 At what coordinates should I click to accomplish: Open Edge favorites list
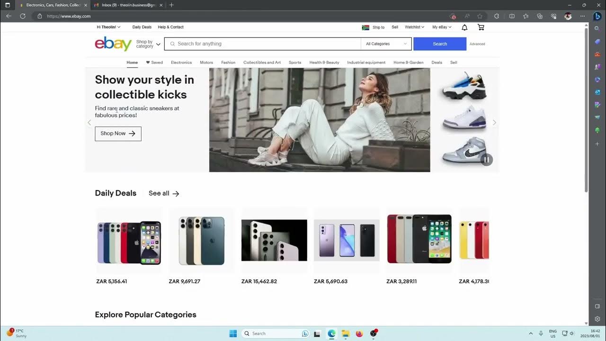tap(526, 16)
